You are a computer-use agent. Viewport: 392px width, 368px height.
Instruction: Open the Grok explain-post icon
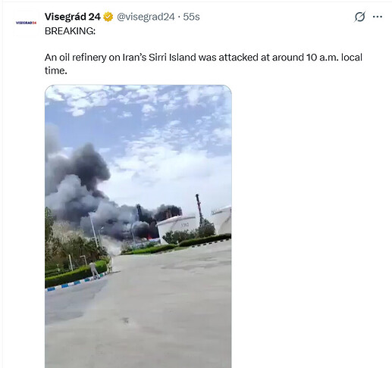coord(359,17)
